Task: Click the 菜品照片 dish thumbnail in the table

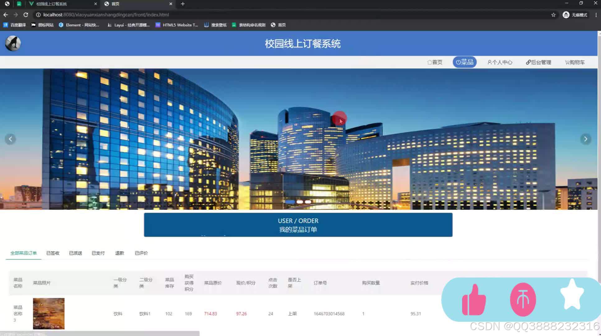Action: (x=49, y=313)
